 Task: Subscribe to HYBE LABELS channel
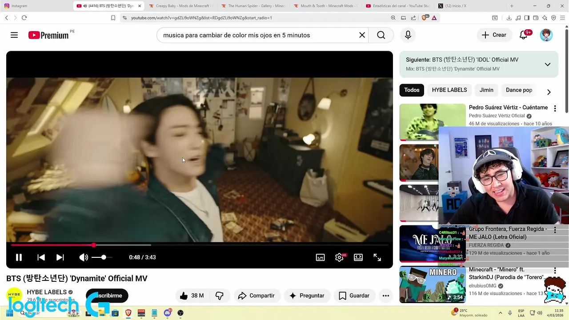tap(107, 296)
